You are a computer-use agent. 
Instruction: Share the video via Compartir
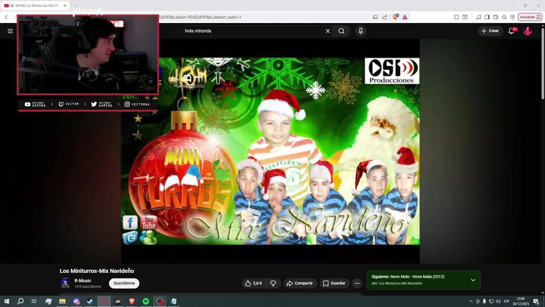(300, 283)
